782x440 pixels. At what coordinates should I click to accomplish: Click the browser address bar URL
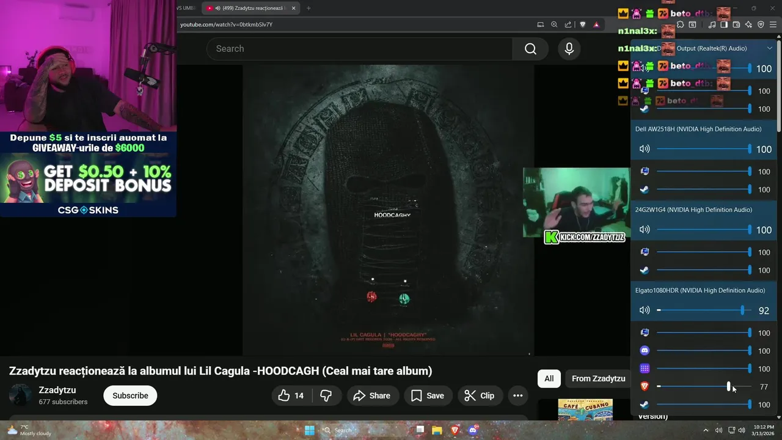(x=226, y=24)
